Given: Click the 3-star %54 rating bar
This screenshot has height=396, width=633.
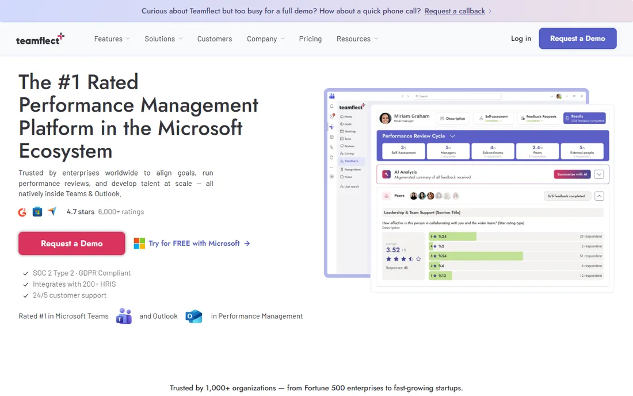Looking at the screenshot, I should 475,256.
